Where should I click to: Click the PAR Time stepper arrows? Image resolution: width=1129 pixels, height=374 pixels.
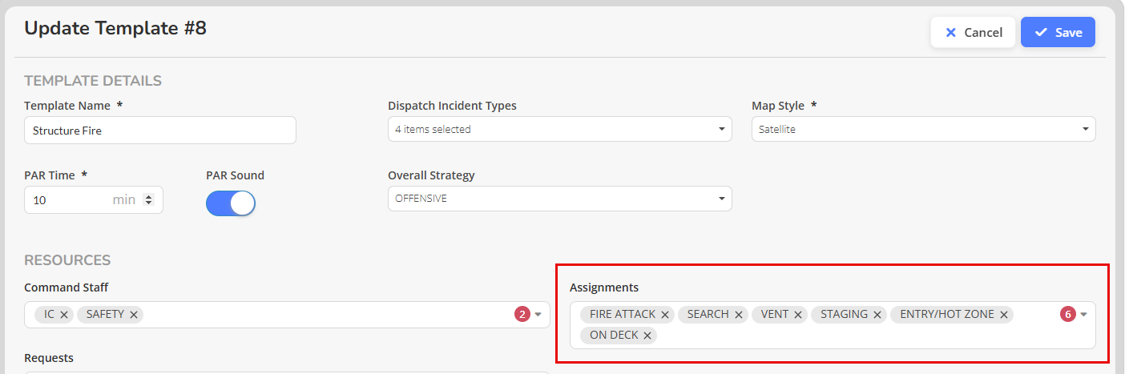(148, 200)
